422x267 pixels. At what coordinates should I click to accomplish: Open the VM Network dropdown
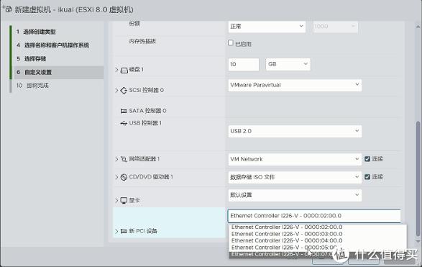click(295, 159)
